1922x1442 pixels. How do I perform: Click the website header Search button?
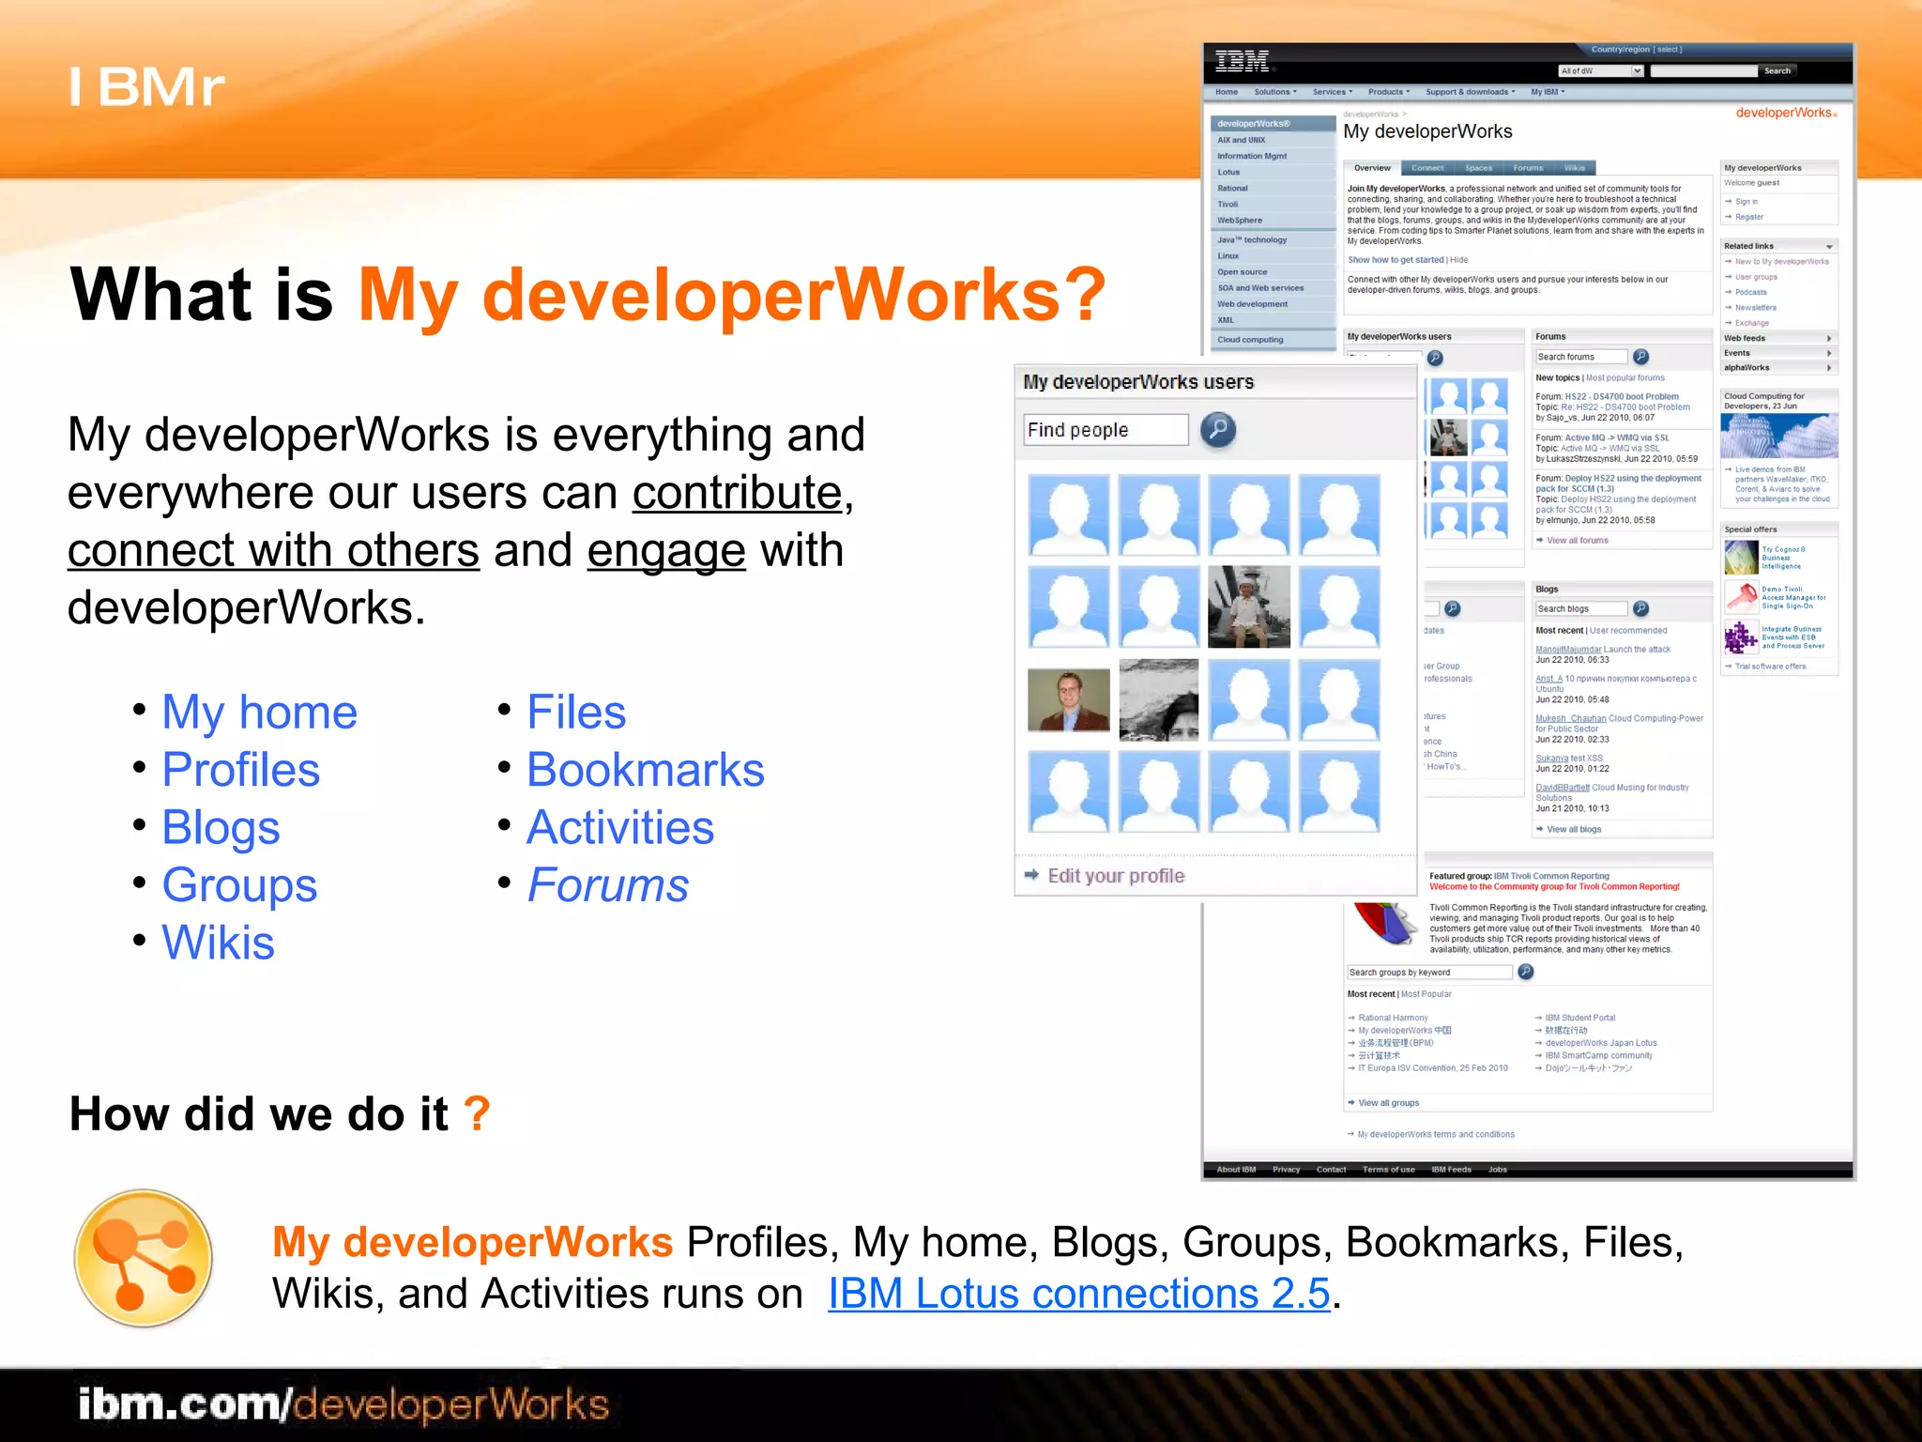point(1777,71)
